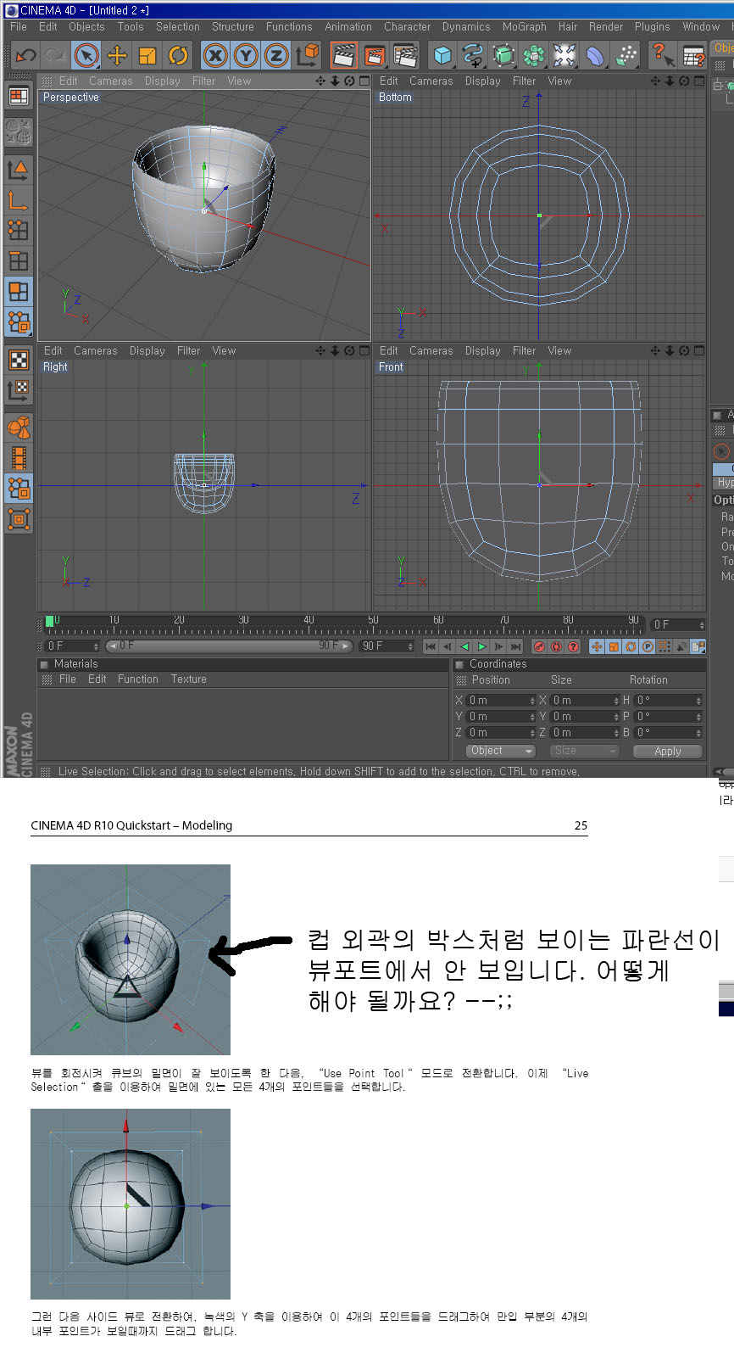Viewport: 734px width, 1353px height.
Task: Open Filter menu in Right viewport
Action: (x=189, y=351)
